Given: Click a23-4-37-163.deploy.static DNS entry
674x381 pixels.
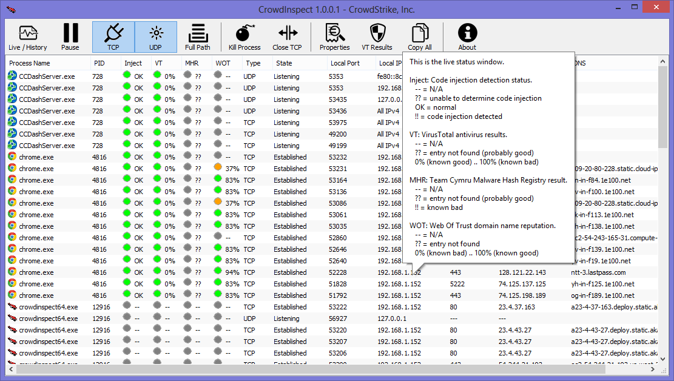Looking at the screenshot, I should pos(615,307).
